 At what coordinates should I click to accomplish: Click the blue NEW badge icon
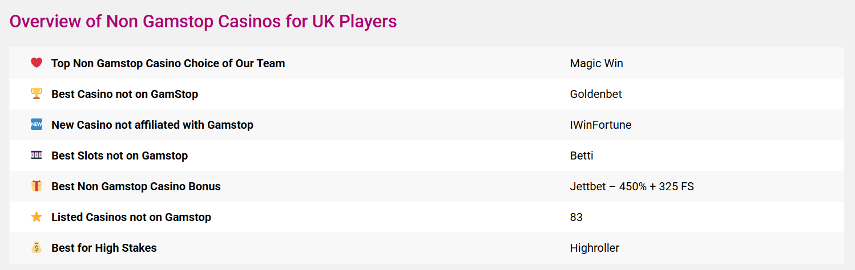point(37,124)
